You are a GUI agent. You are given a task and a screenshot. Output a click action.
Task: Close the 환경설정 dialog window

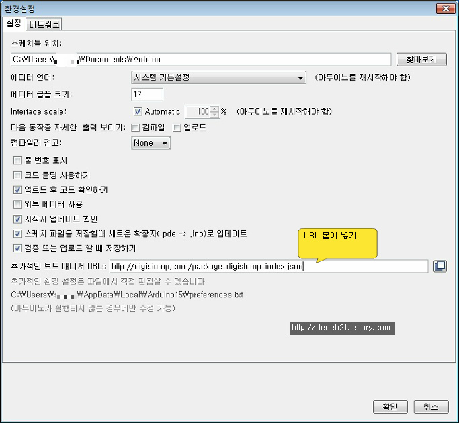[444, 9]
